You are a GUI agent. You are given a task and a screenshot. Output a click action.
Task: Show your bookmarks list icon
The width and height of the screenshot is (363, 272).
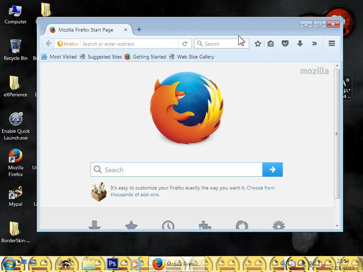point(270,44)
